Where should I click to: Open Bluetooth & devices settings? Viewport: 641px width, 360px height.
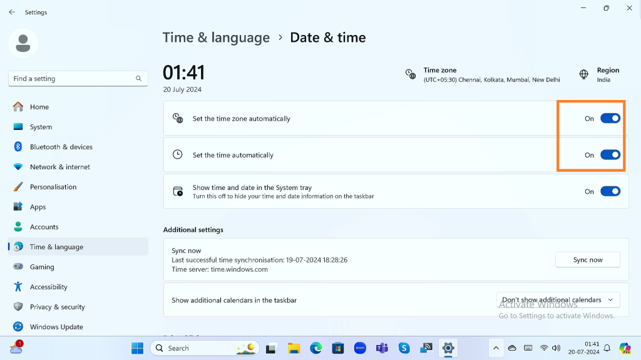point(61,147)
